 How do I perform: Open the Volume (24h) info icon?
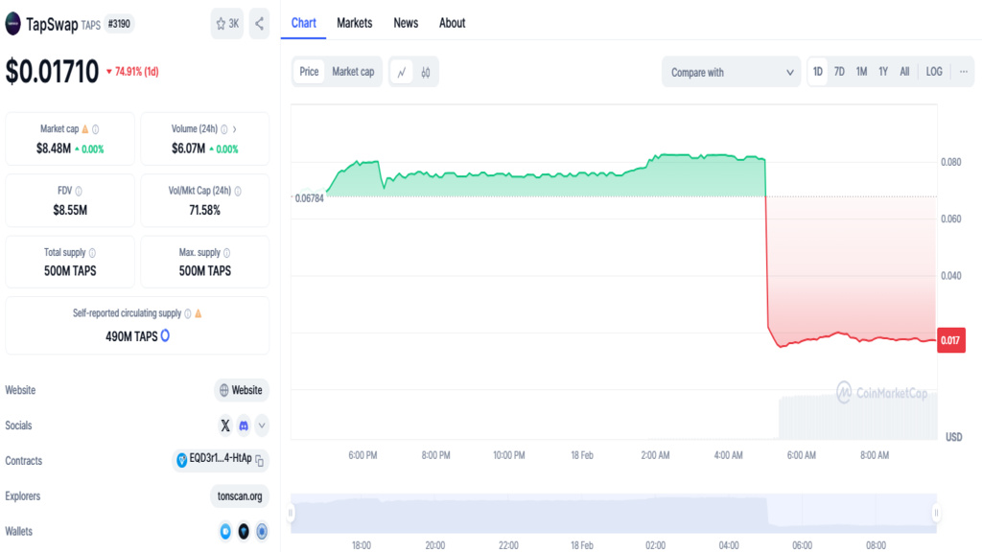(x=224, y=129)
